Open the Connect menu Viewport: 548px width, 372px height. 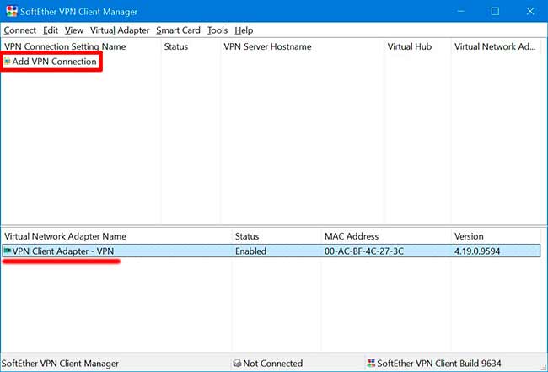click(x=20, y=30)
